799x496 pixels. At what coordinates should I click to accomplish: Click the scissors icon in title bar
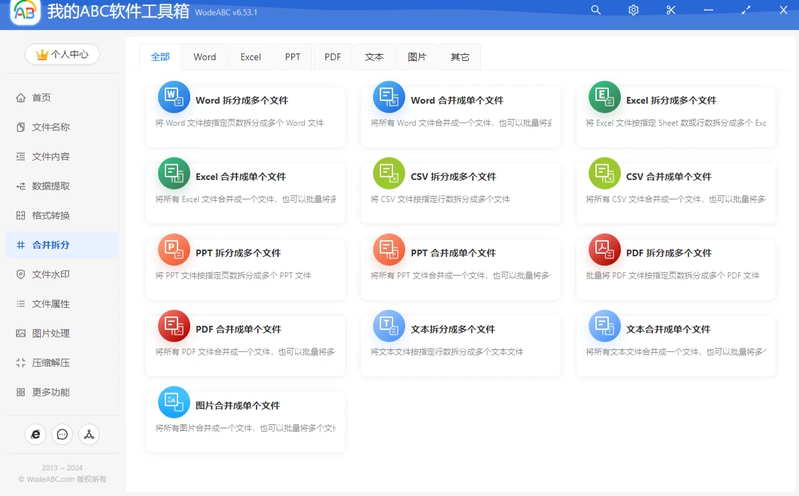(671, 10)
